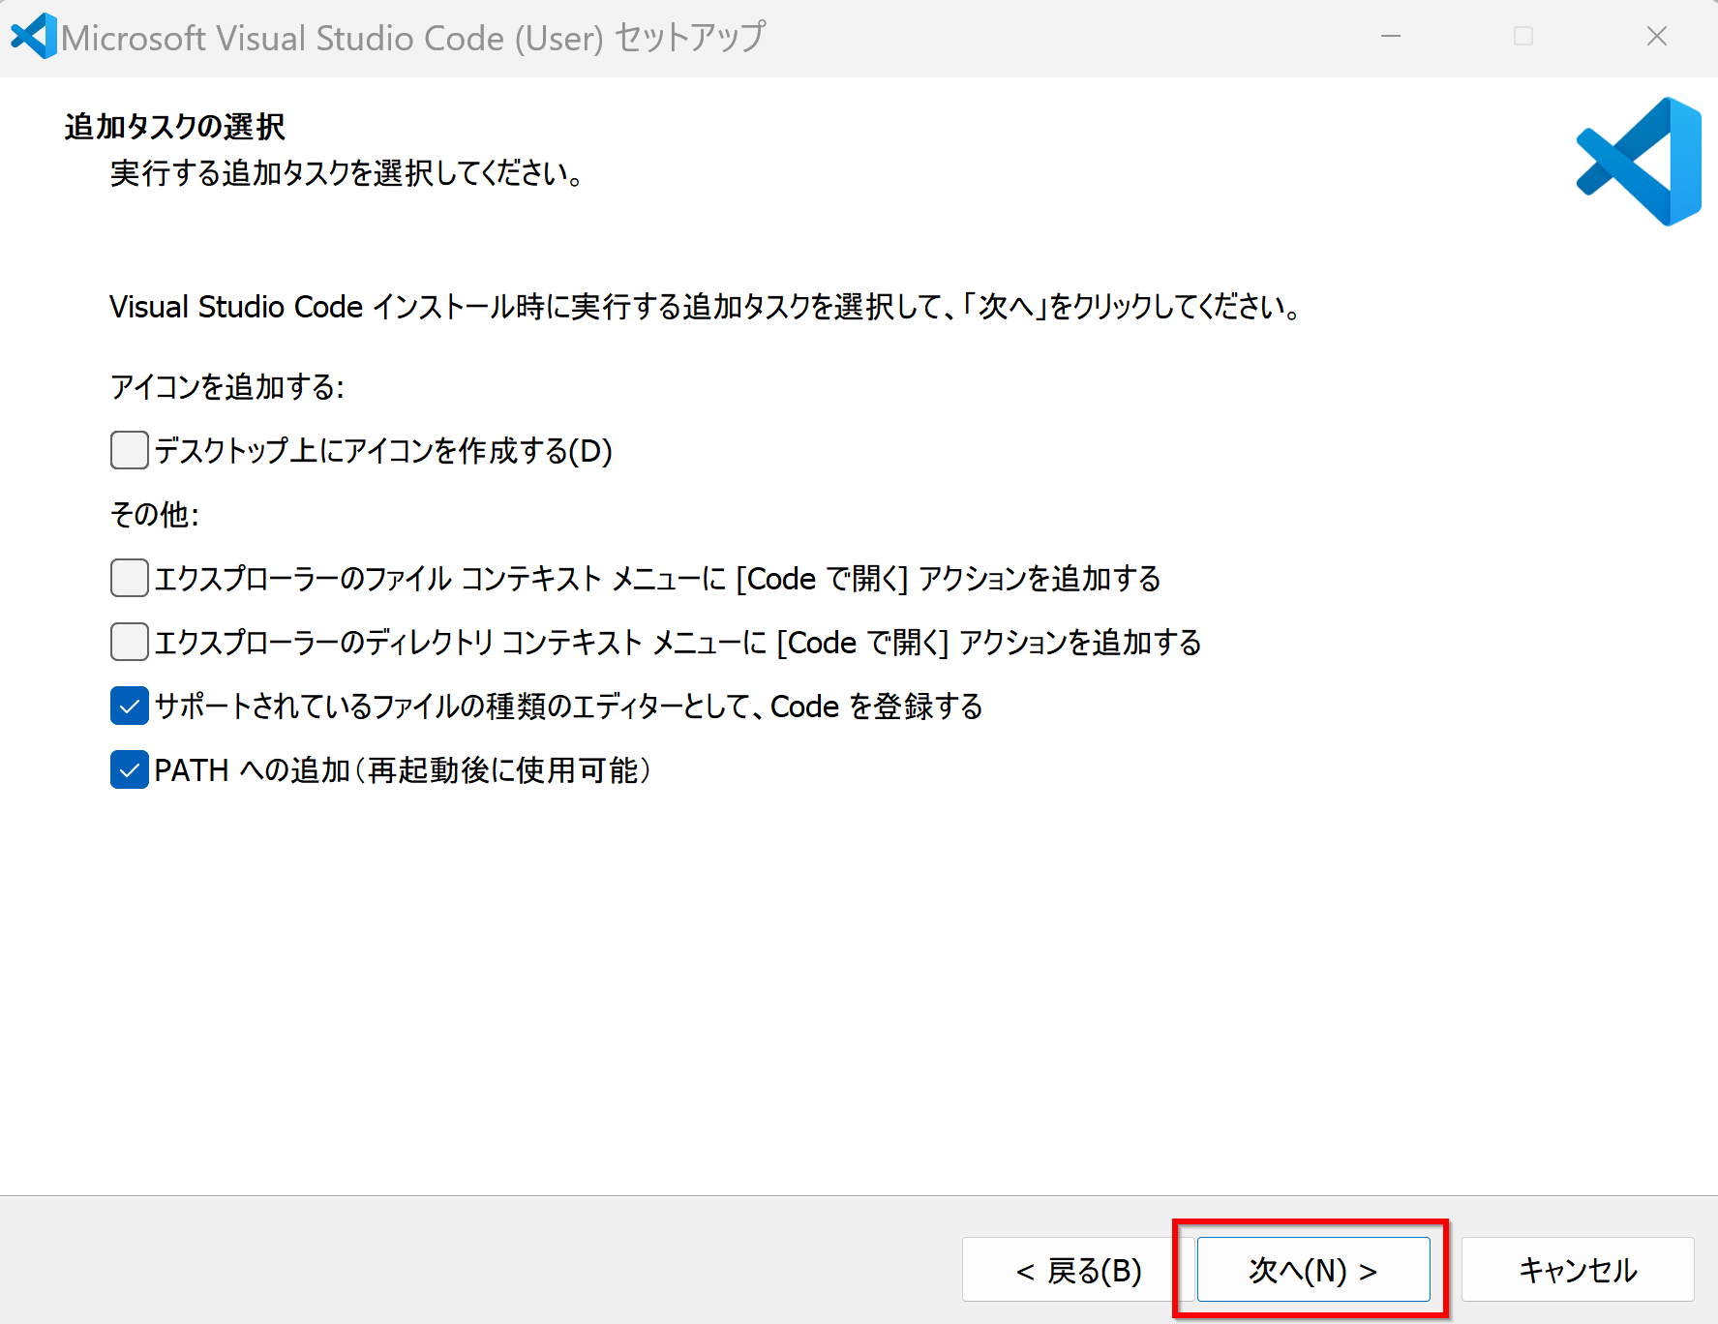Close the setup window with X
Viewport: 1718px width, 1324px height.
coord(1656,37)
